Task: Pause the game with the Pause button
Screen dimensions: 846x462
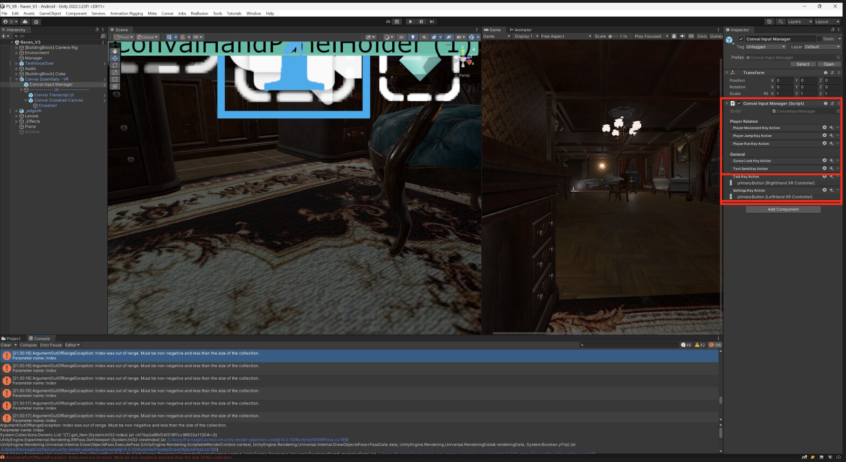Action: [x=421, y=22]
